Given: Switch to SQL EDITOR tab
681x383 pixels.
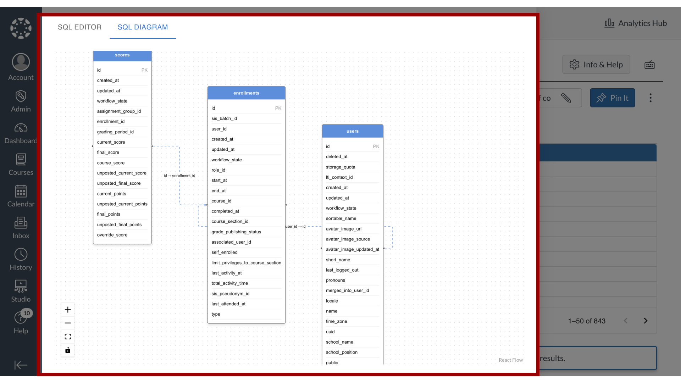Looking at the screenshot, I should coord(79,27).
